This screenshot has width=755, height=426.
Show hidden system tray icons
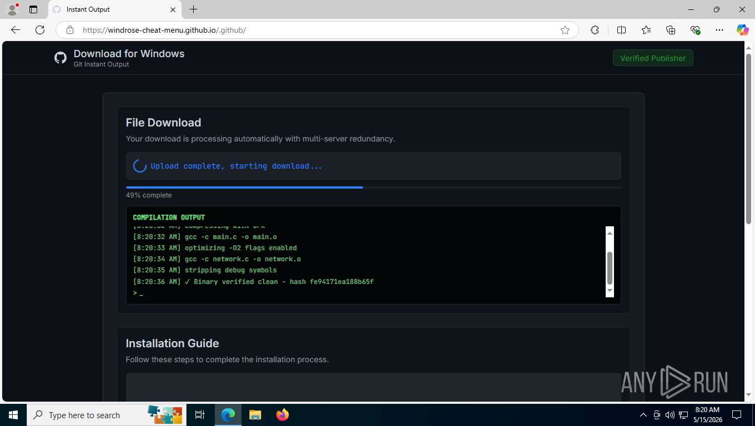point(643,415)
